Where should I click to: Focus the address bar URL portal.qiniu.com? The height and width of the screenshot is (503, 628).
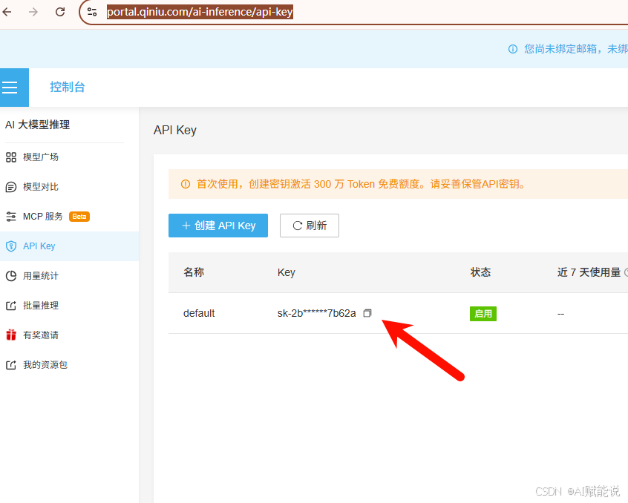(x=200, y=12)
